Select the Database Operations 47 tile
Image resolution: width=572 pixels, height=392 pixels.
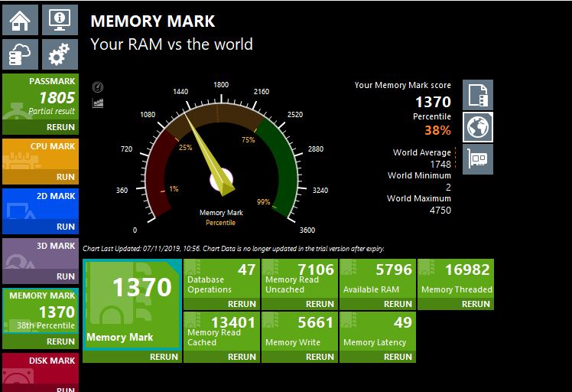click(x=222, y=279)
